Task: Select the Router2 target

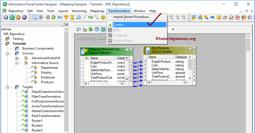Action: pyautogui.click(x=37, y=126)
